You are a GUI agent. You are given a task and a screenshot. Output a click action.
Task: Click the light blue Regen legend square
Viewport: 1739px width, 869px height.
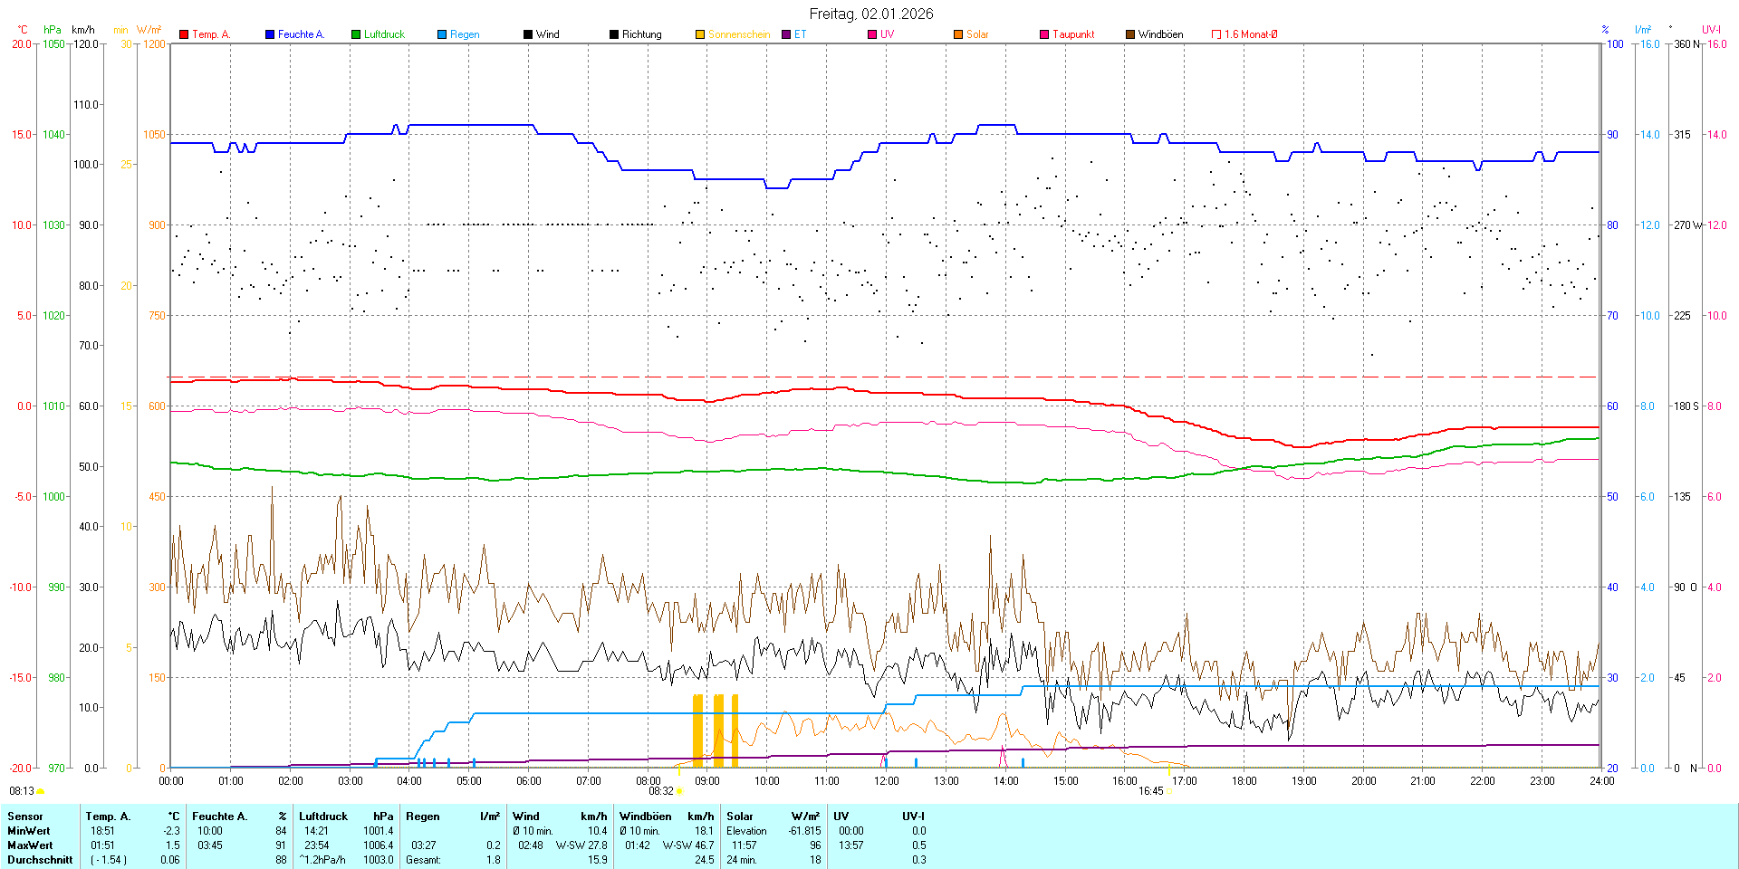[442, 34]
